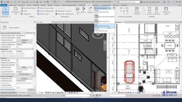
Task: Expand the view type selector dropdown
Action: point(35,28)
